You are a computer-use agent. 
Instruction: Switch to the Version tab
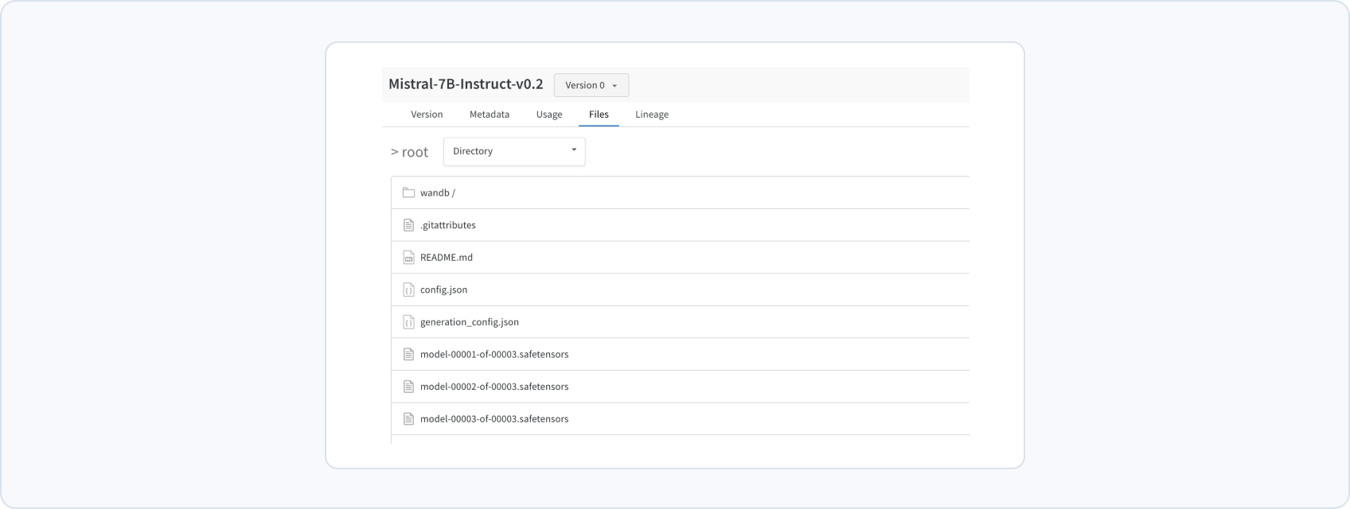[x=427, y=115]
